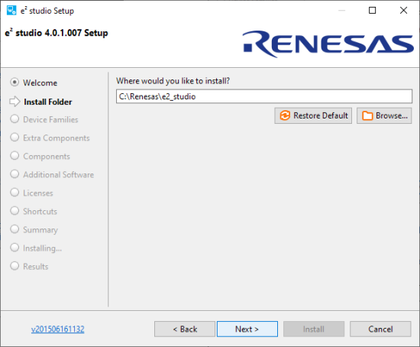Click the Renesas logo
Screen dimensions: 420x347
[x=328, y=44]
